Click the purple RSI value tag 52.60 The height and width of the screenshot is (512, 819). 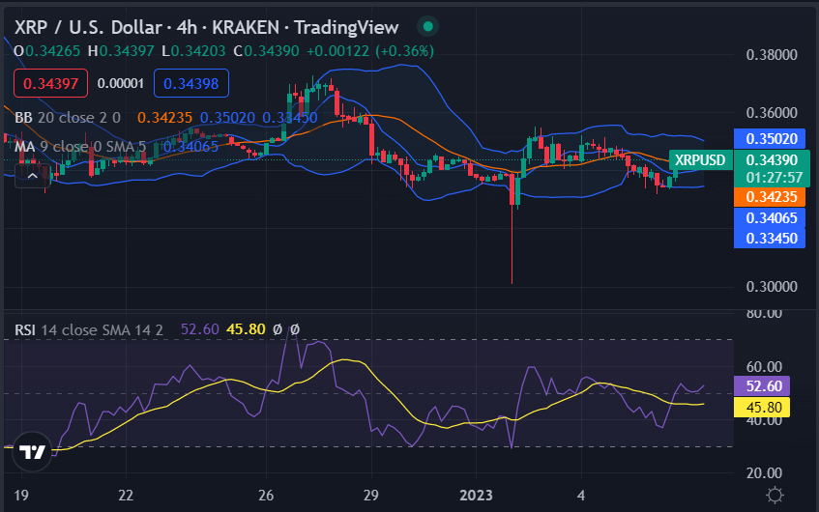point(762,386)
